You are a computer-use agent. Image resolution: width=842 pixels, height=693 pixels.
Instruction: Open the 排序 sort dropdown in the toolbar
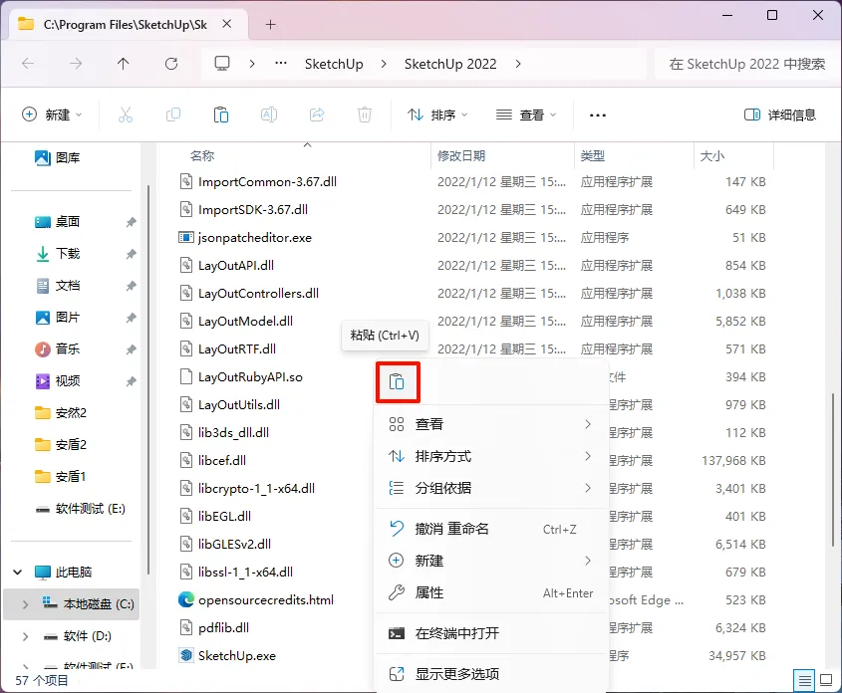[x=437, y=115]
